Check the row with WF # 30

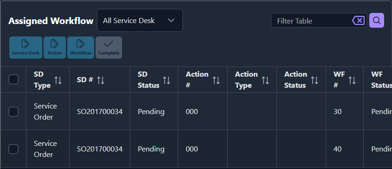pos(13,112)
